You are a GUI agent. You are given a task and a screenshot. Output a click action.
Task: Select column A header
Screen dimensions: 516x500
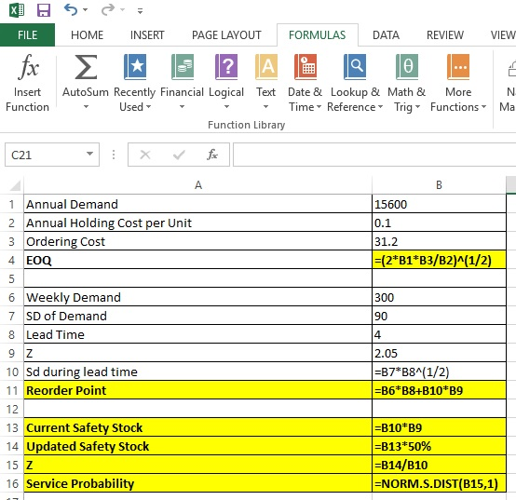pyautogui.click(x=197, y=185)
